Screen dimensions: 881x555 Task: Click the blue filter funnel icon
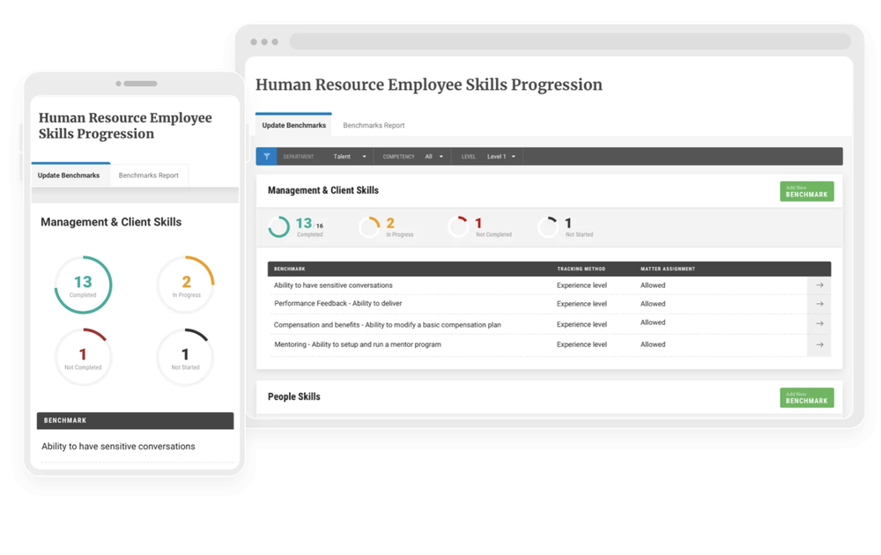click(x=266, y=157)
